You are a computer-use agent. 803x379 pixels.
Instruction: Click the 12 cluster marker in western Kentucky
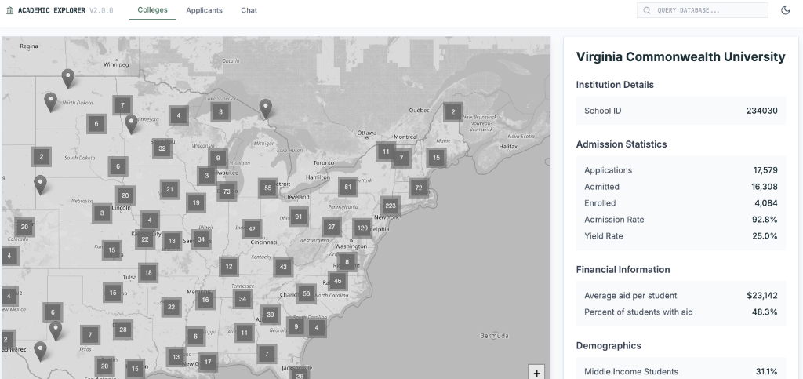[229, 266]
